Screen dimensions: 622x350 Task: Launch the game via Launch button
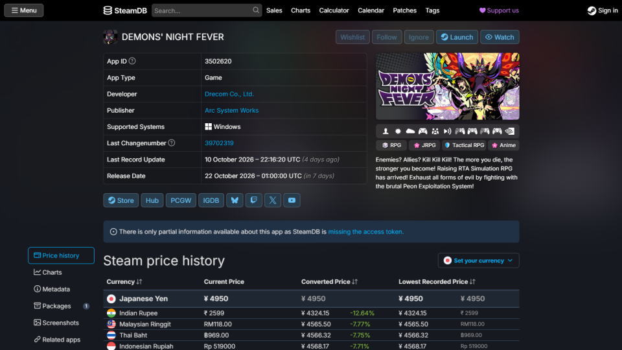[457, 37]
